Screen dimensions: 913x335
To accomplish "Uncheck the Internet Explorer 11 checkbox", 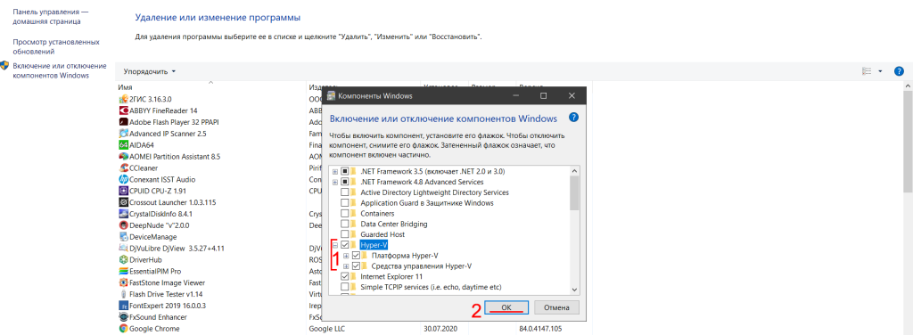I will [x=345, y=276].
